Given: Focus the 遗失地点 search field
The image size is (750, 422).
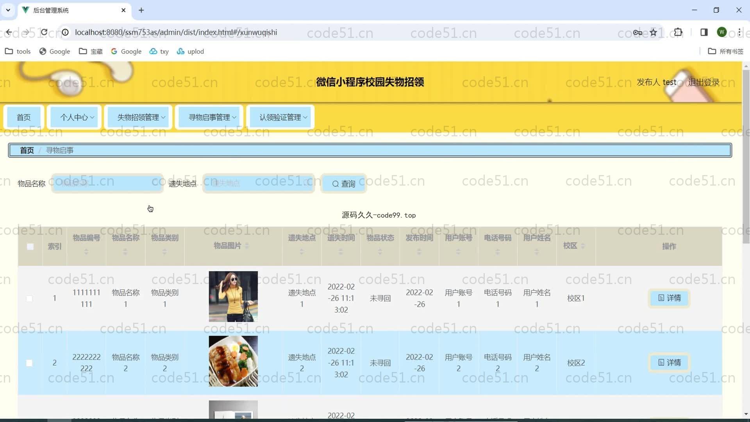Looking at the screenshot, I should click(x=259, y=183).
